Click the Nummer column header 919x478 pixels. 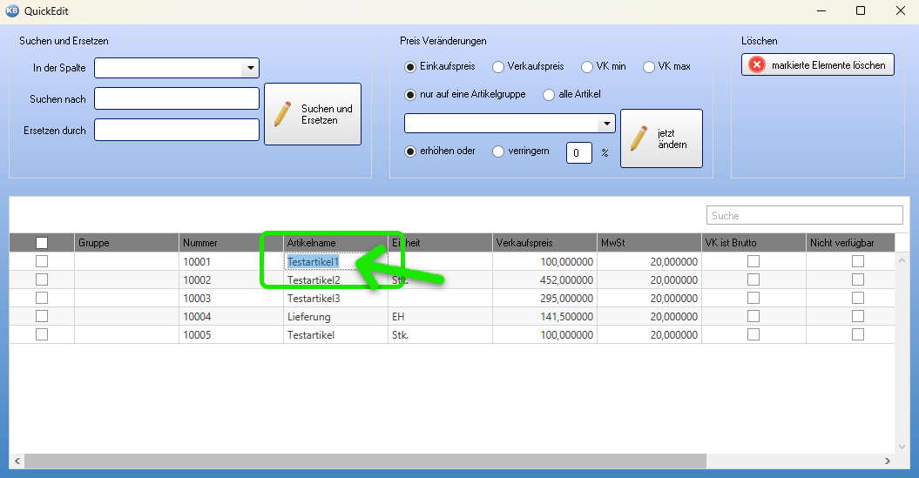pyautogui.click(x=231, y=243)
